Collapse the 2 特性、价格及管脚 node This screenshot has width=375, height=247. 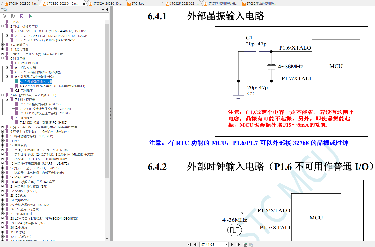click(x=3, y=26)
